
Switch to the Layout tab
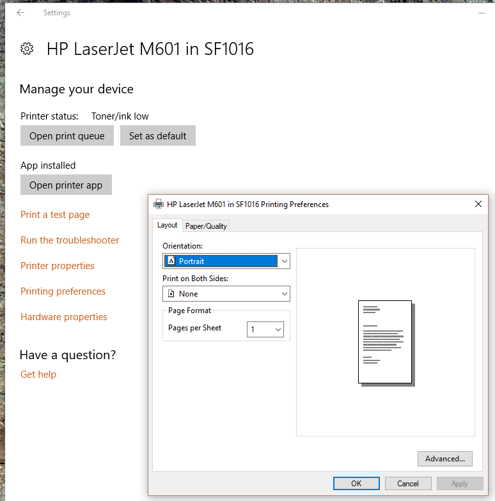[x=168, y=225]
